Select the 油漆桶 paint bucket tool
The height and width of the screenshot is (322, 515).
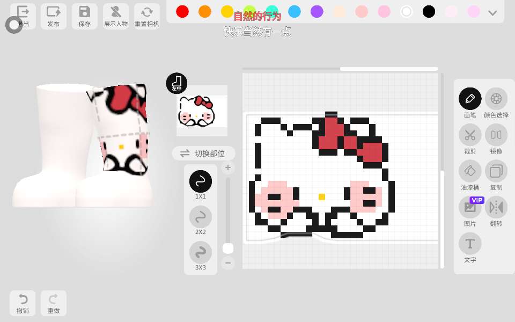click(x=470, y=171)
